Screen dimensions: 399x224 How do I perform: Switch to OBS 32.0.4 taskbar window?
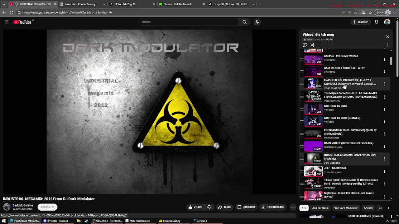[107, 221]
